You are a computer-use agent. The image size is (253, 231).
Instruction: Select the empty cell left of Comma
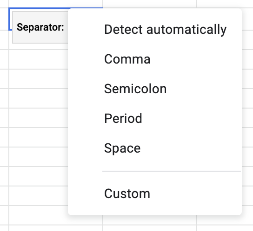click(x=39, y=59)
